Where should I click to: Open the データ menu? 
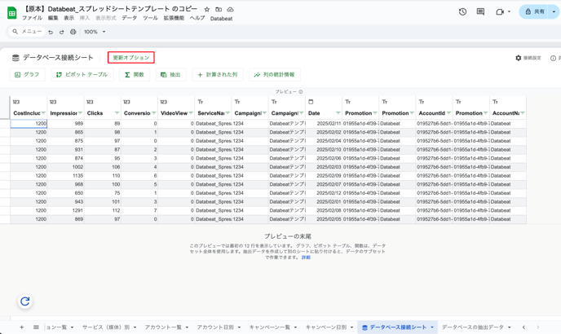point(129,18)
